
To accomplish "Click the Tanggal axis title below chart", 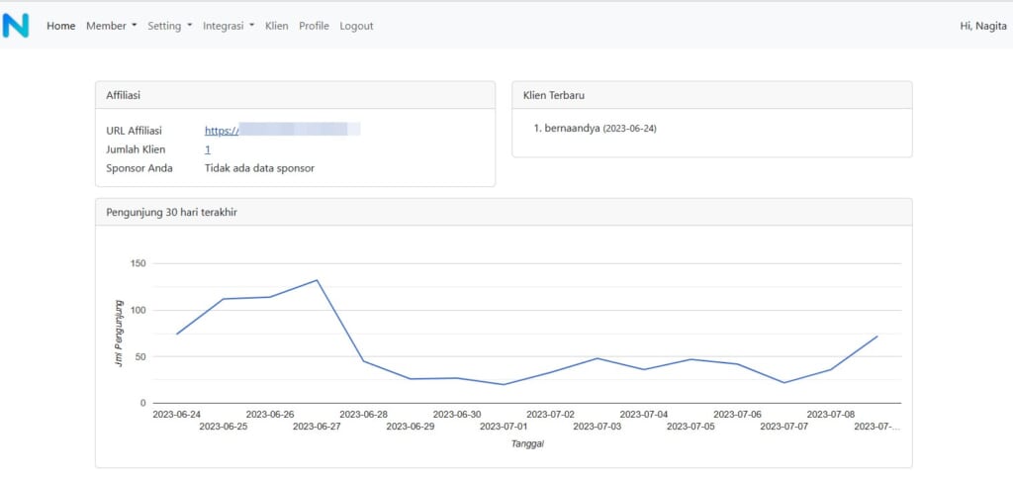I will (527, 443).
